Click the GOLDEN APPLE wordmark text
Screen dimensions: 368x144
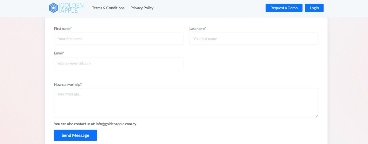click(71, 8)
